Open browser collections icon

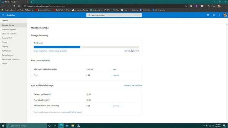point(214,6)
